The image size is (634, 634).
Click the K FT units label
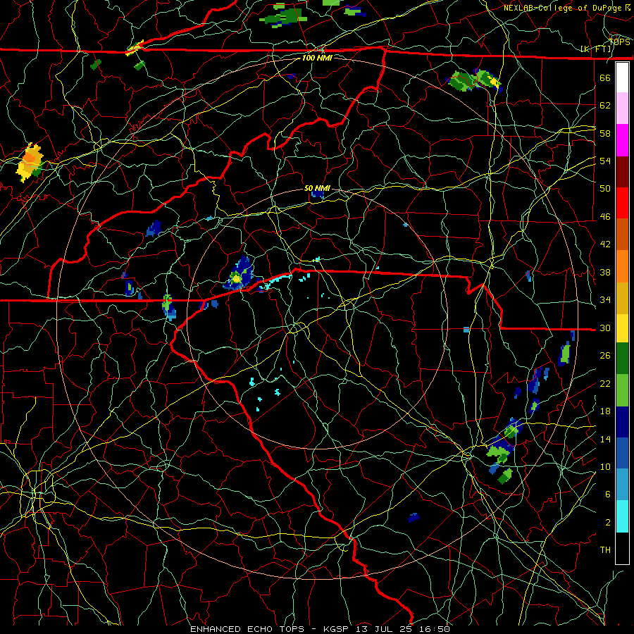[x=595, y=49]
